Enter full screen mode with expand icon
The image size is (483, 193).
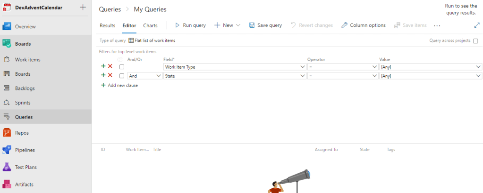(477, 25)
